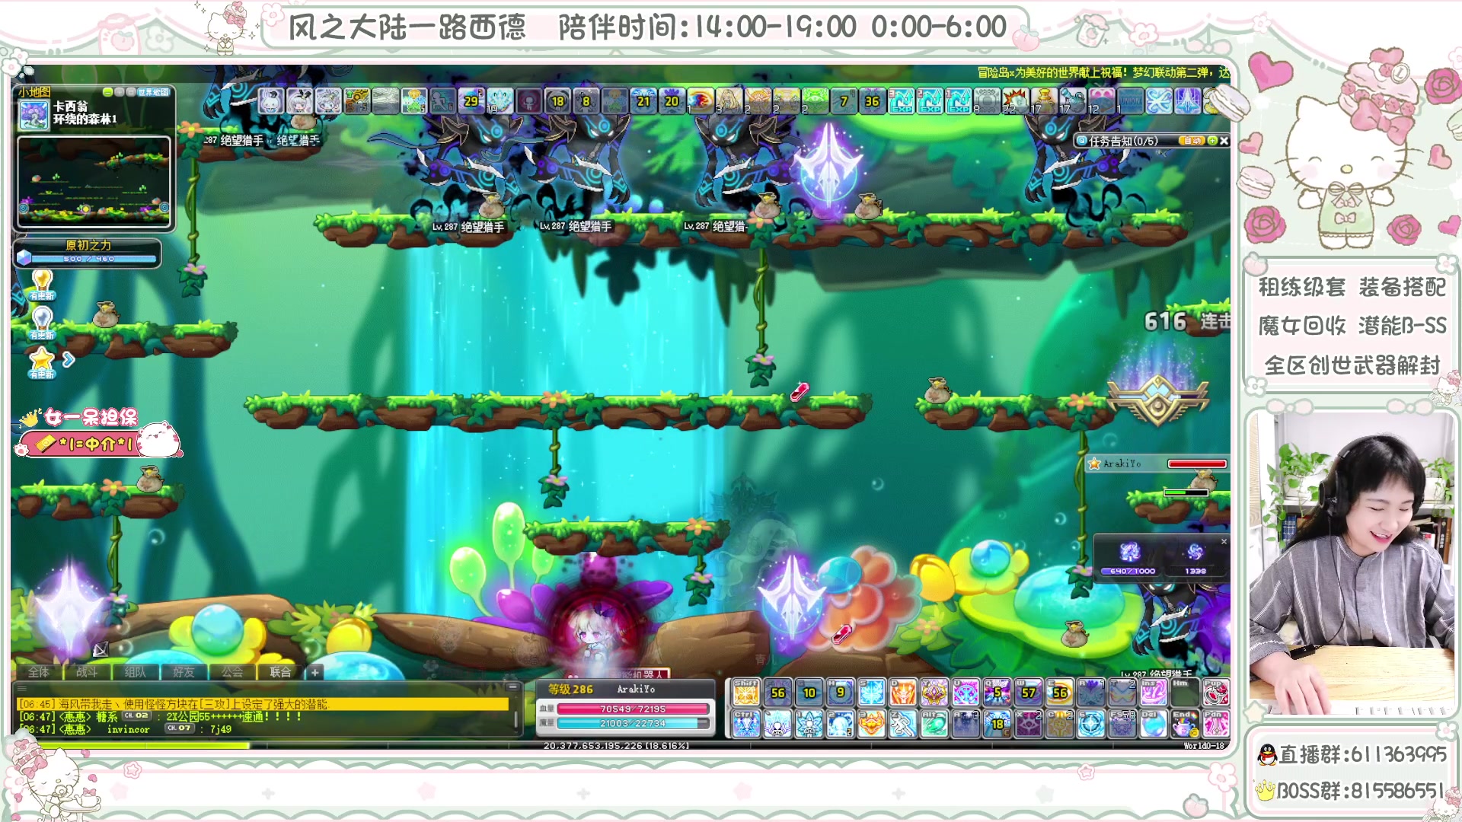The width and height of the screenshot is (1462, 822).
Task: Click the blue lightbulb update notification icon
Action: coord(42,321)
